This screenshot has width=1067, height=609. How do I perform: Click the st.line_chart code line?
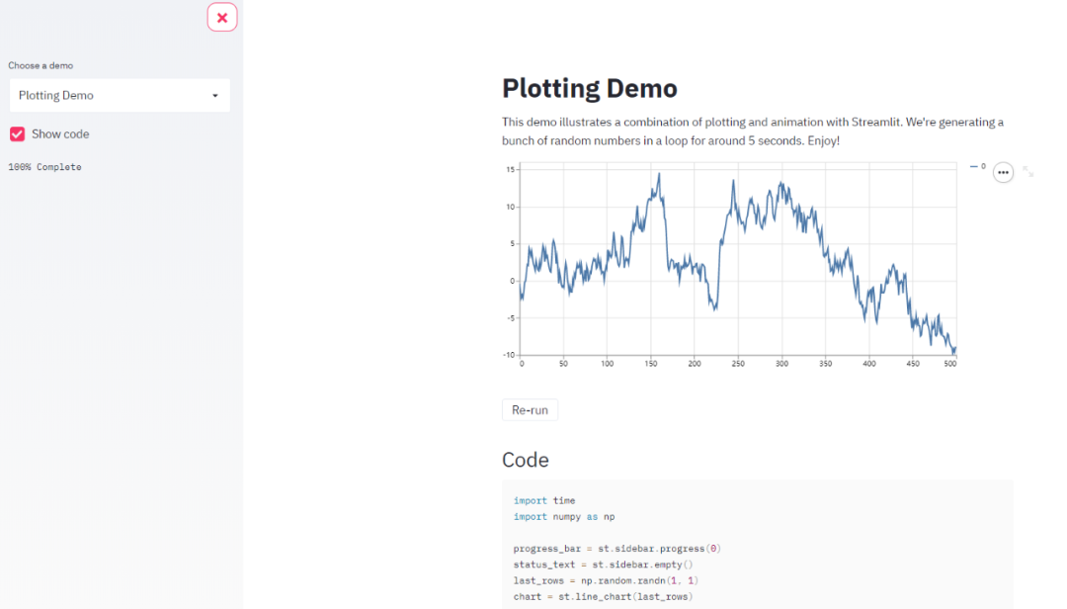[x=603, y=596]
